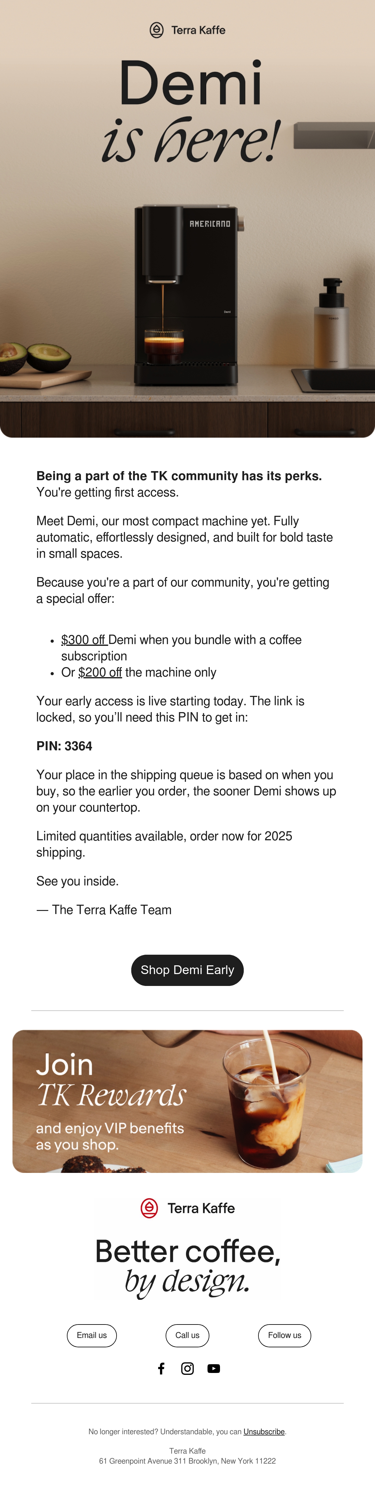The image size is (375, 1498).
Task: Click the Demi is here hero image
Action: 187,219
